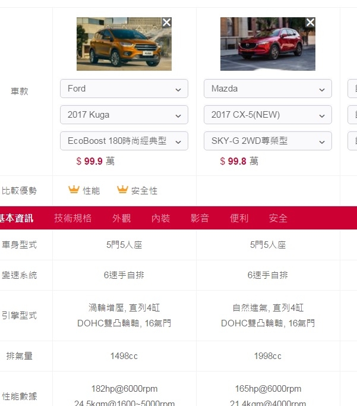
Task: Open the third column model dropdown
Action: click(352, 115)
